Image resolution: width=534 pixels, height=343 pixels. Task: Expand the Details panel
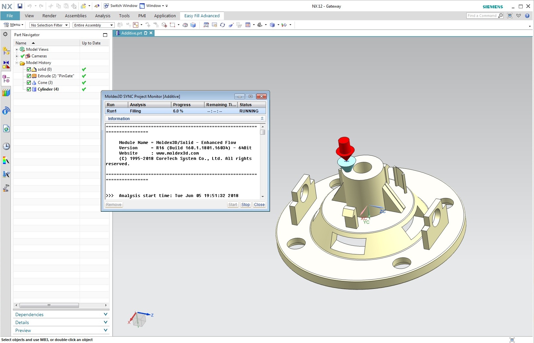(x=61, y=322)
